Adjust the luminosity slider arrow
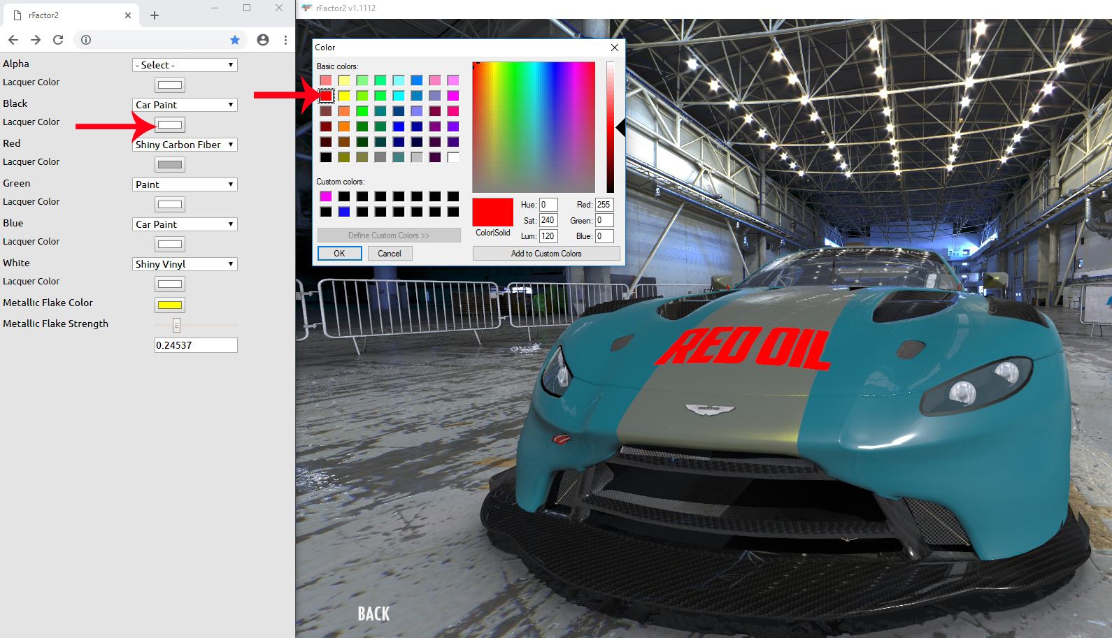The image size is (1112, 638). pyautogui.click(x=620, y=128)
